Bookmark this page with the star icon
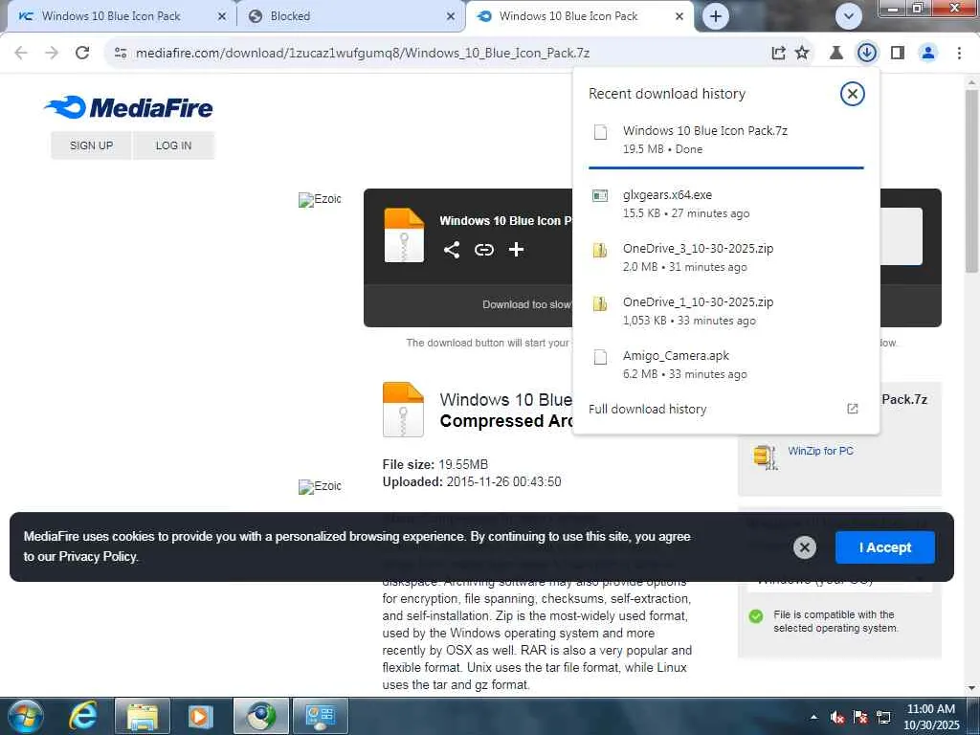Viewport: 980px width, 735px height. tap(802, 54)
